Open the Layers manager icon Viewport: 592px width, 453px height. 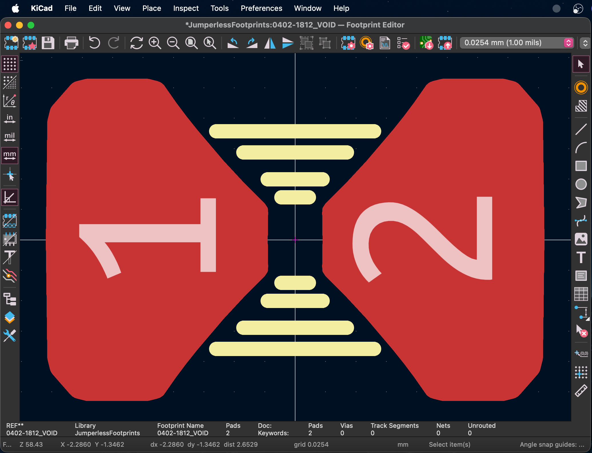click(10, 317)
